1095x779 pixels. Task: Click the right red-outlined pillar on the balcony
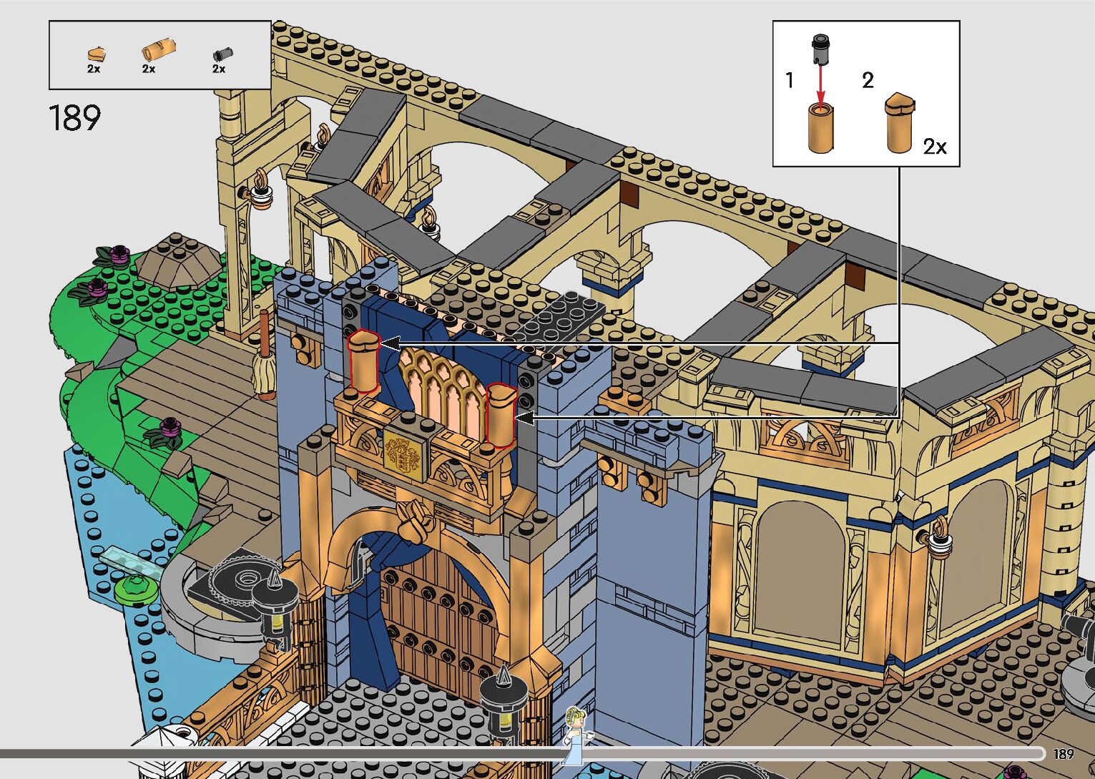tap(501, 415)
